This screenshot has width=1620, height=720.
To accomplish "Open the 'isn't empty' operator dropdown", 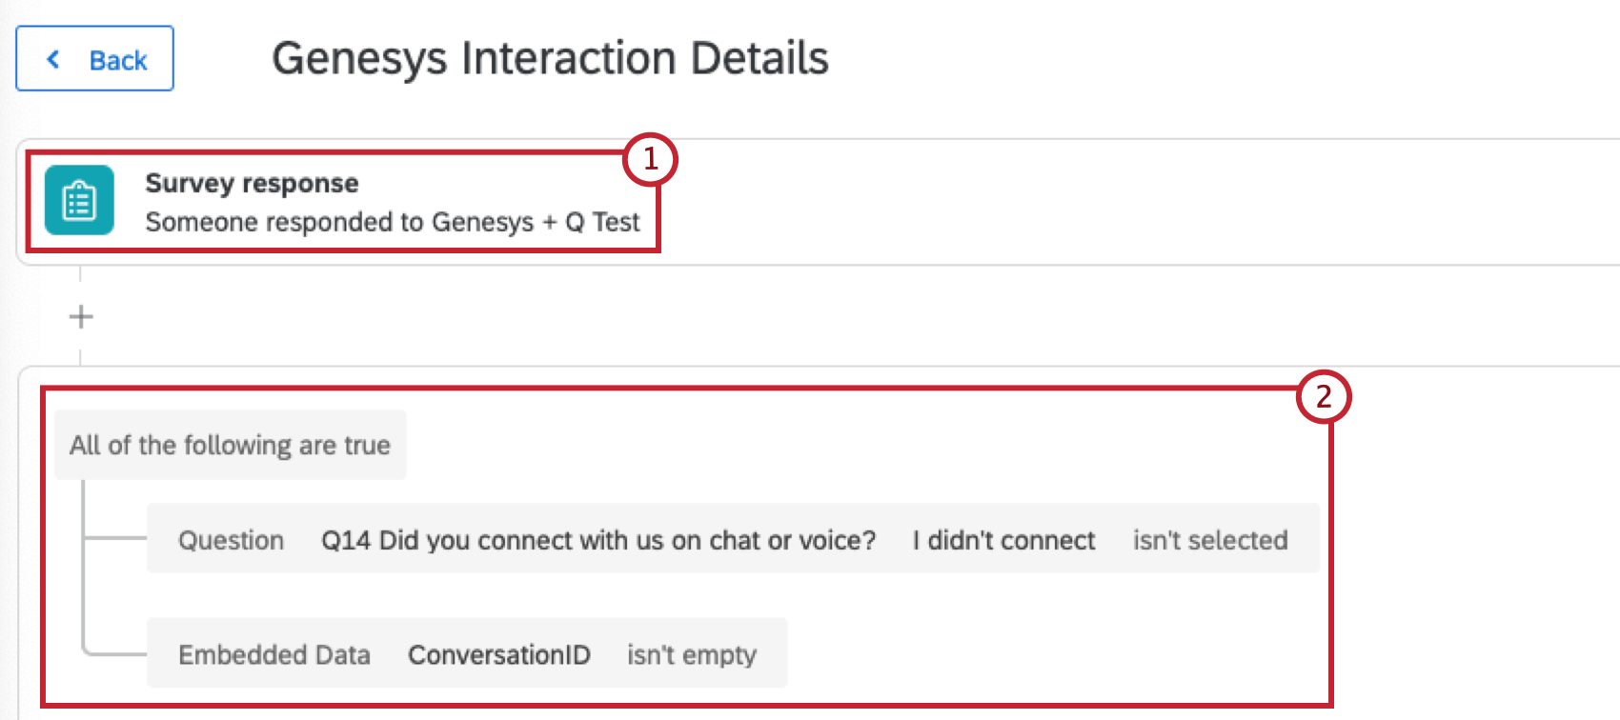I will click(x=692, y=653).
